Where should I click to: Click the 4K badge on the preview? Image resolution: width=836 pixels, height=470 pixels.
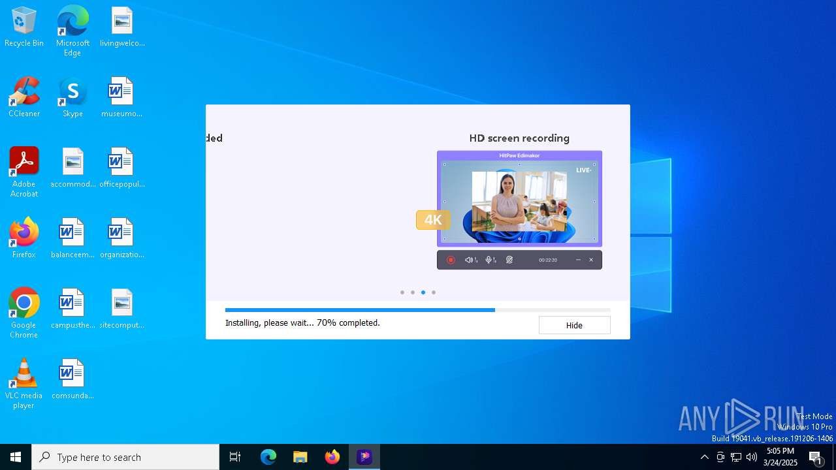pos(433,220)
